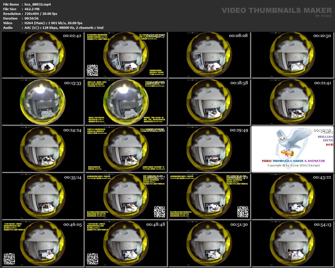Screen dimensions: 335x268
Task: Select the thumbnail stamped 00:43:22
Action: (x=293, y=196)
